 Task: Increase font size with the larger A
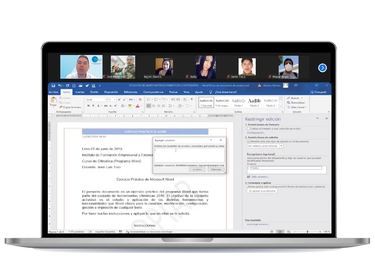coord(120,100)
